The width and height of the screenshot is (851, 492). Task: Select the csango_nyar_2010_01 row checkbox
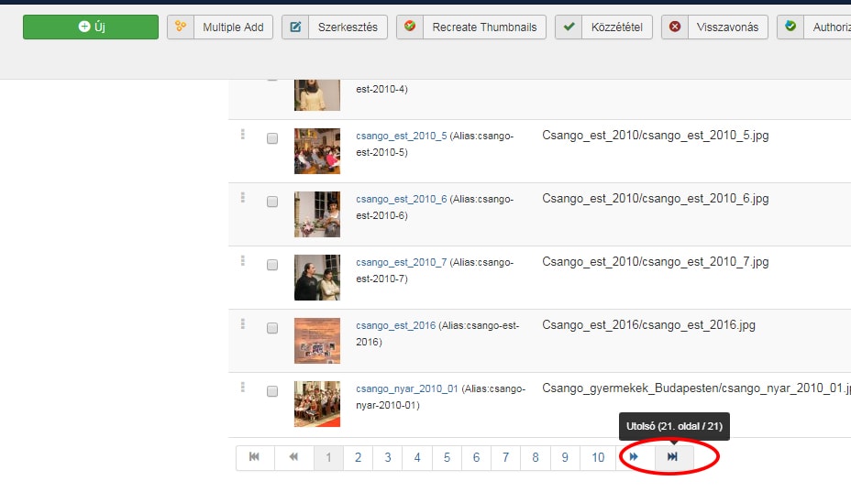point(272,391)
